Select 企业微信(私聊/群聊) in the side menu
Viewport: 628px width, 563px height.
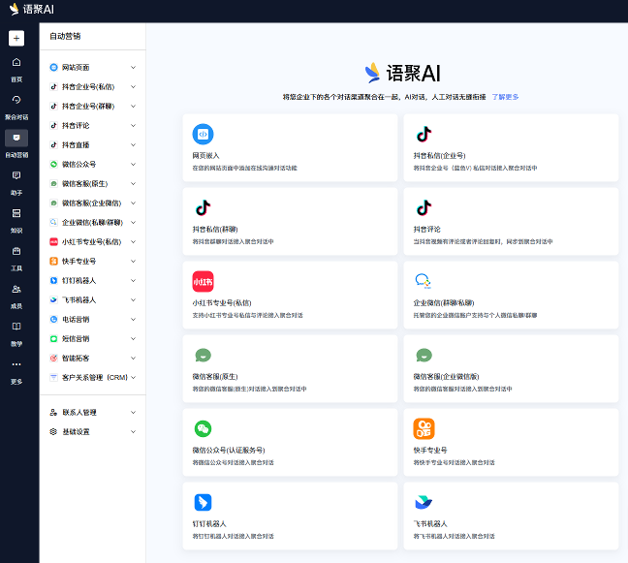(92, 223)
